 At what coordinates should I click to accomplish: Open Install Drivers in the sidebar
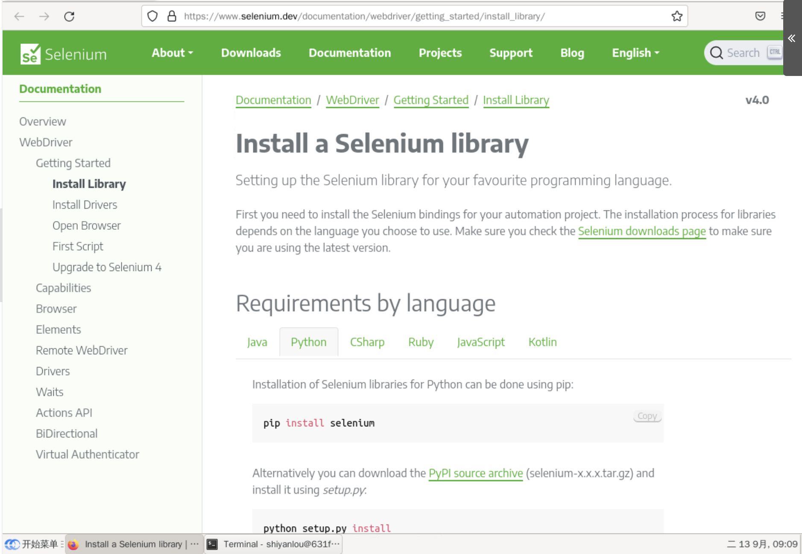point(85,205)
